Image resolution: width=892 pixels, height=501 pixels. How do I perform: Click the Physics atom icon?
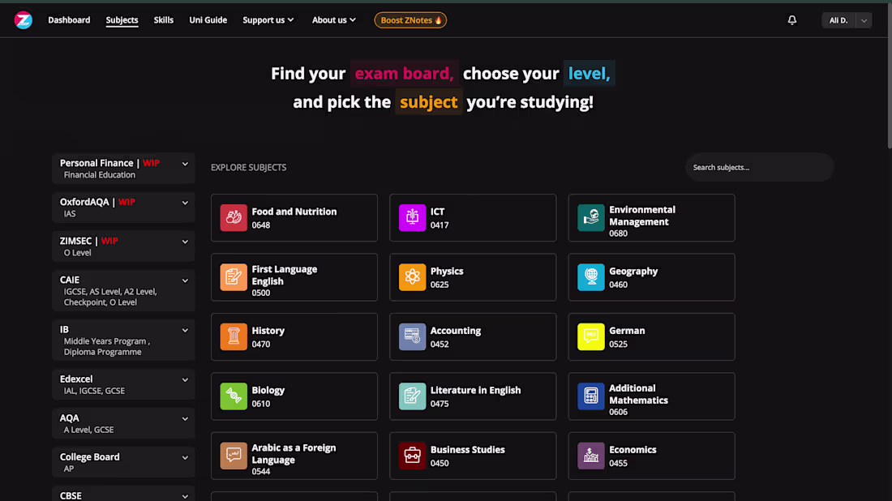(x=412, y=277)
